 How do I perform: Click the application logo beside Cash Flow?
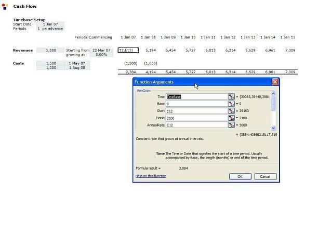coord(5,6)
